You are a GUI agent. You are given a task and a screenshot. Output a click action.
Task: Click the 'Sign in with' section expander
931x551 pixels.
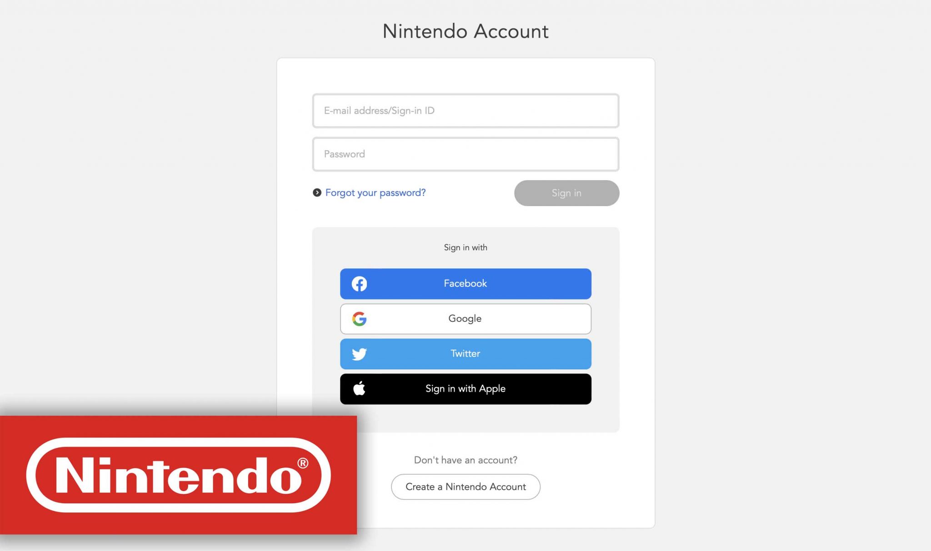(x=465, y=247)
